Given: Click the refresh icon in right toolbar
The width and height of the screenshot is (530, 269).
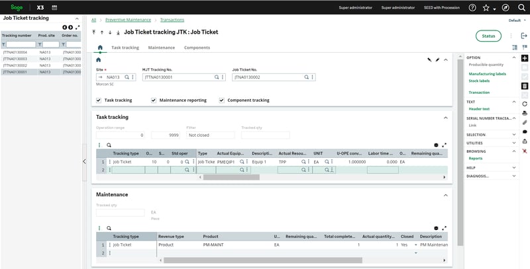Looking at the screenshot, I should click(x=524, y=104).
